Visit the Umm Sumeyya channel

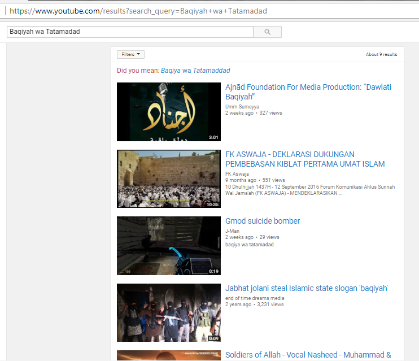(x=242, y=106)
